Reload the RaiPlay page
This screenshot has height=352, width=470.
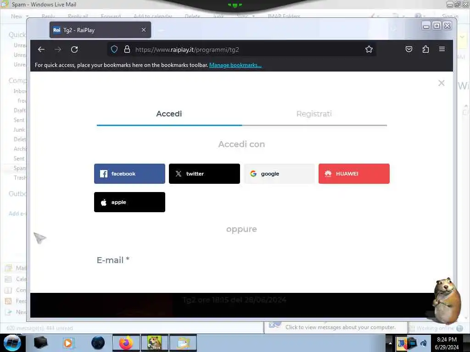(74, 49)
